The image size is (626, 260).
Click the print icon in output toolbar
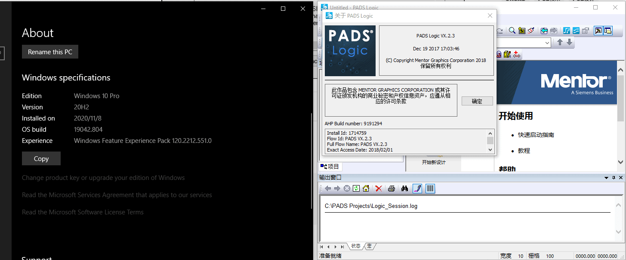point(391,189)
